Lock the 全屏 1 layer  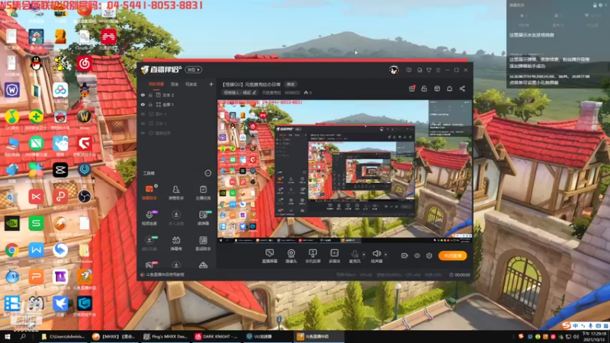coord(150,104)
